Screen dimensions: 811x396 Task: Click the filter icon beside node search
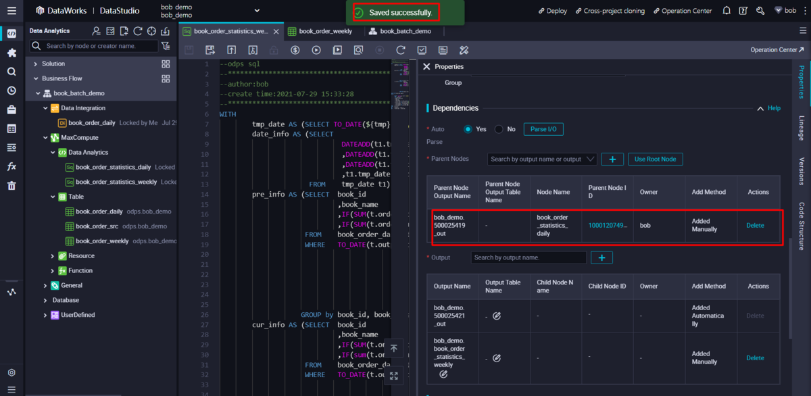click(x=166, y=46)
